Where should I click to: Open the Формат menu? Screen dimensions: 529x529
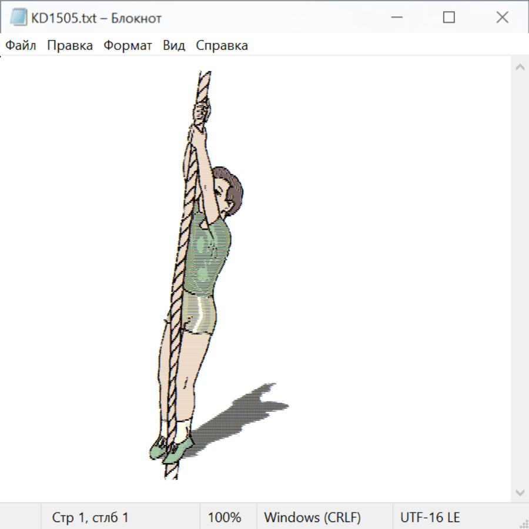(x=128, y=46)
